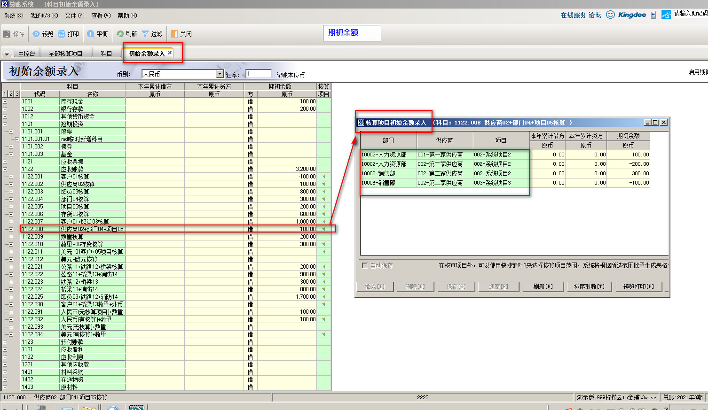This screenshot has height=410, width=708.
Task: Switch to the 全部核算项目 tab
Action: pyautogui.click(x=65, y=54)
